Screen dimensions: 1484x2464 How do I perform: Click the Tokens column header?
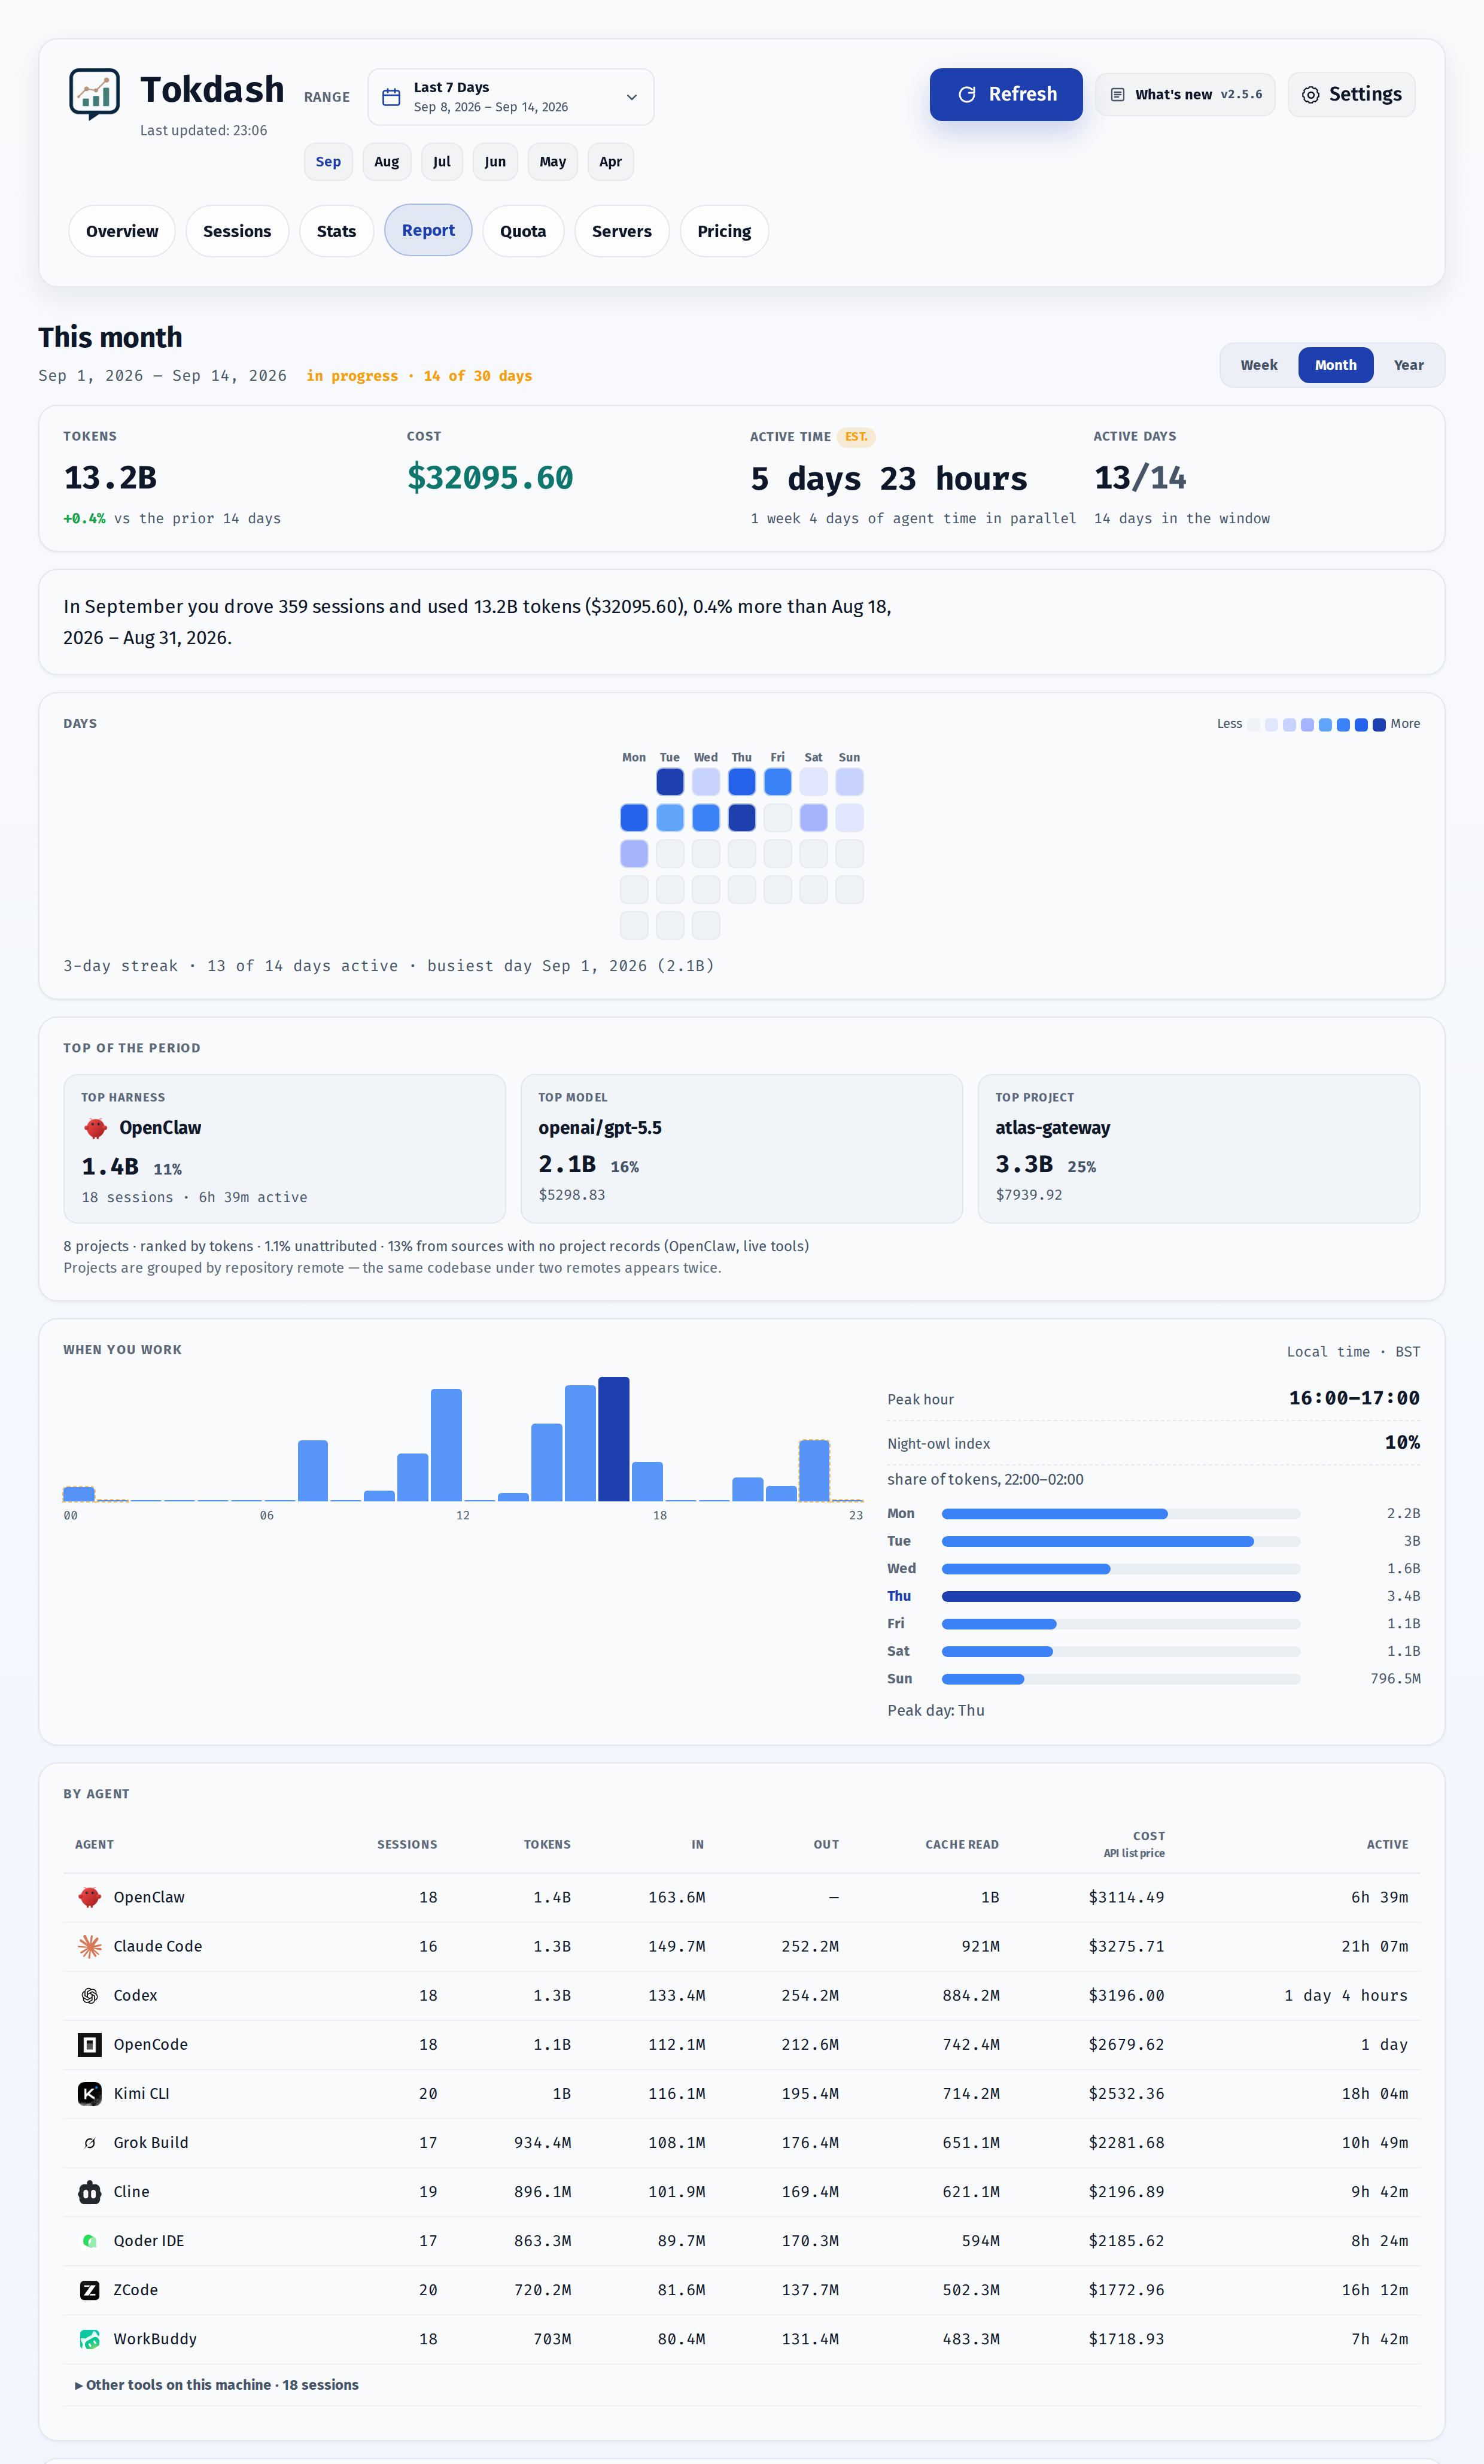[x=548, y=1845]
